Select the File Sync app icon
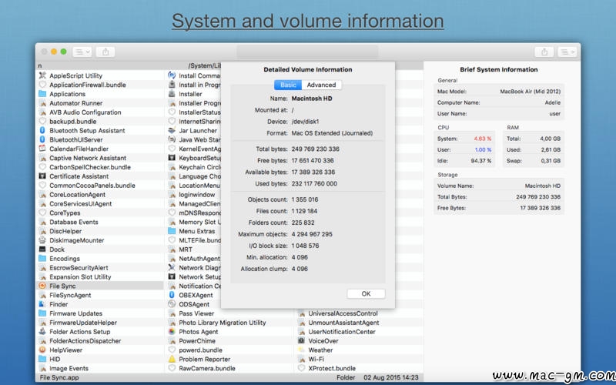This screenshot has height=385, width=616. point(42,286)
